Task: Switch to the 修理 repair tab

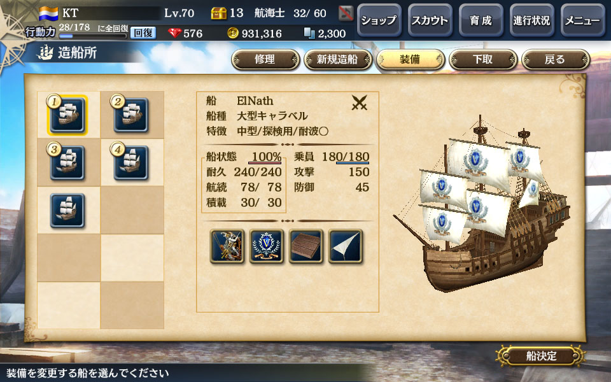Action: [265, 60]
